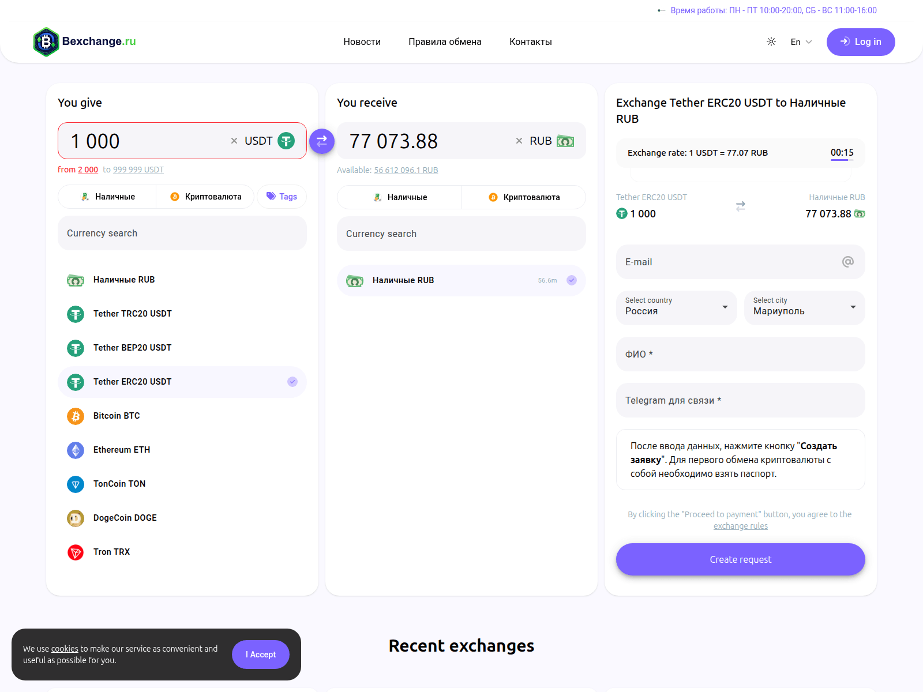Click the RUB cash icon in receive field
This screenshot has width=923, height=692.
click(x=565, y=141)
